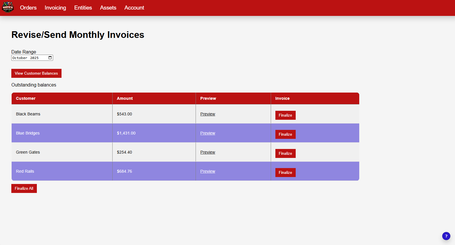Open the help question mark button
Screen dimensions: 455x245
446,236
